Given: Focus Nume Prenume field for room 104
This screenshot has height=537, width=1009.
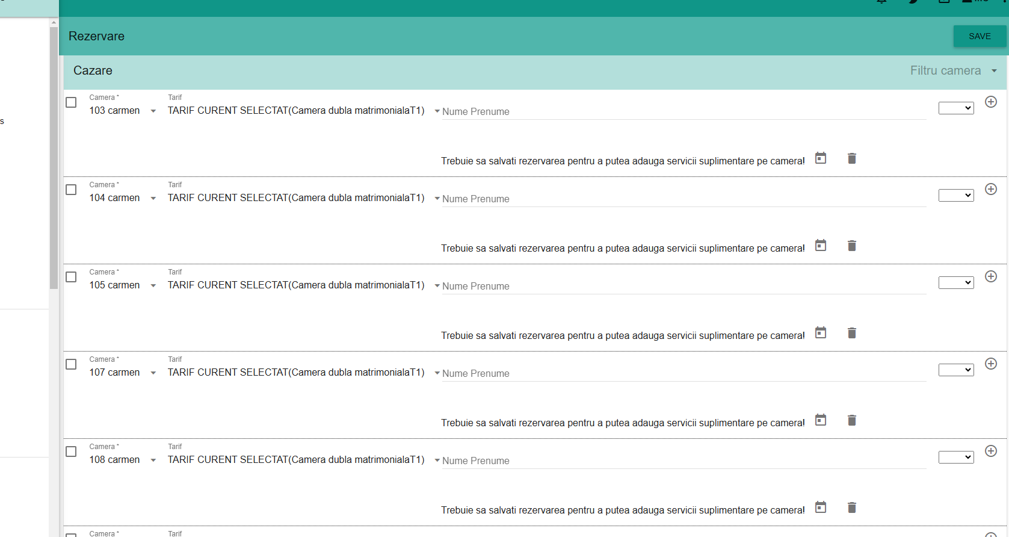Looking at the screenshot, I should [684, 199].
